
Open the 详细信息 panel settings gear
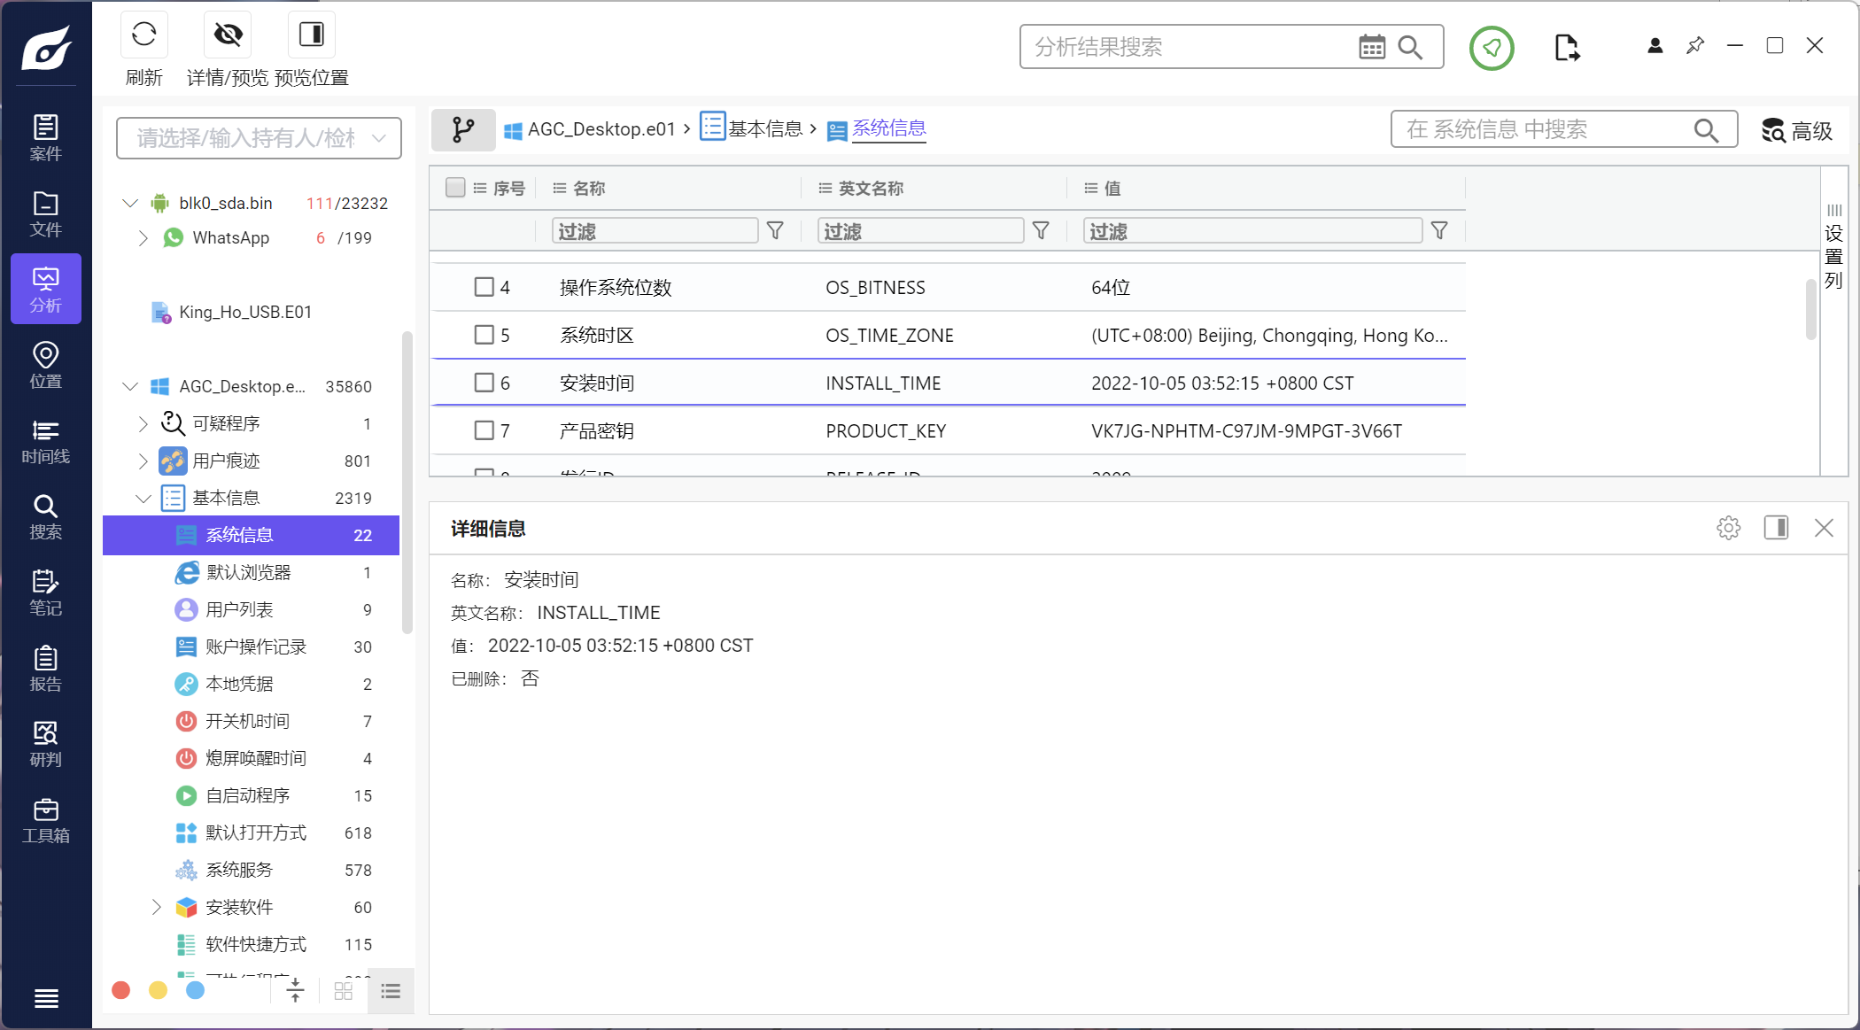point(1728,528)
